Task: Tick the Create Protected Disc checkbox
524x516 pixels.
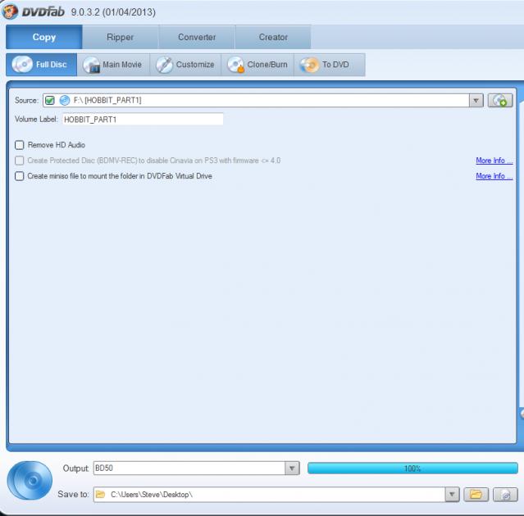Action: point(20,161)
